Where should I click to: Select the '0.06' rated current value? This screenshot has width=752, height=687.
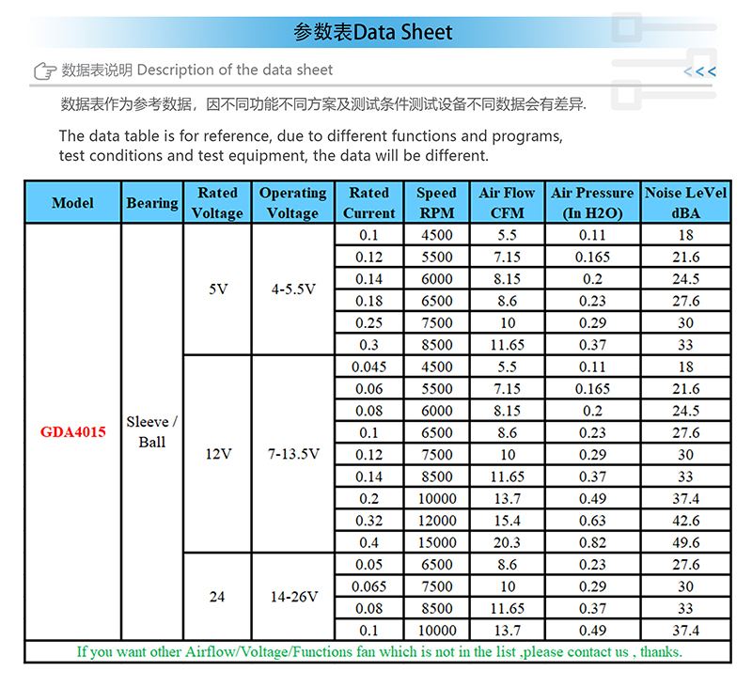click(x=368, y=389)
